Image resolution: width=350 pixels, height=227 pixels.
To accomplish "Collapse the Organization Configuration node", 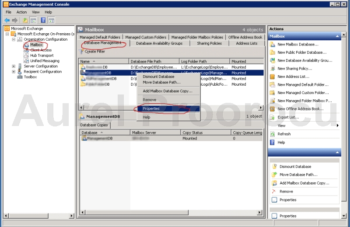I will pos(14,39).
